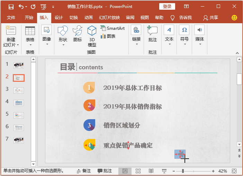This screenshot has height=176, width=243.
Task: Start slideshow from beginning icon
Action: coord(43,7)
